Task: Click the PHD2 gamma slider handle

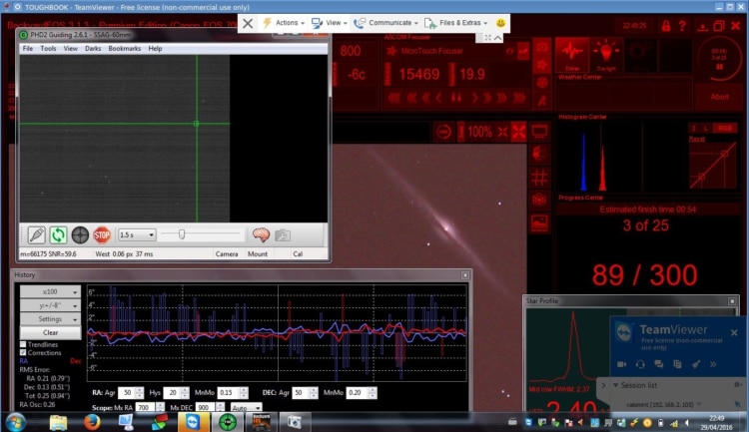Action: tap(182, 234)
